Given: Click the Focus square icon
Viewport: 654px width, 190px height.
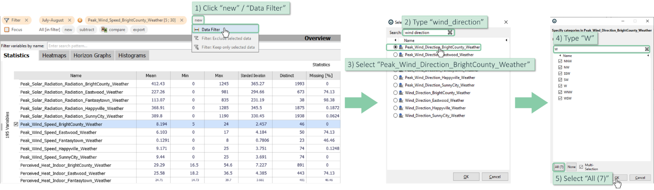Looking at the screenshot, I should (7, 30).
